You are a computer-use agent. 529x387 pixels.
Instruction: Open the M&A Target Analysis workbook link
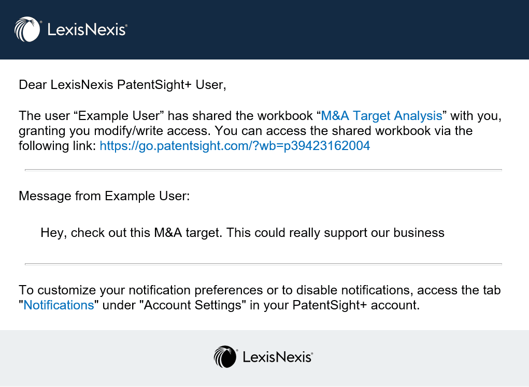click(x=381, y=115)
